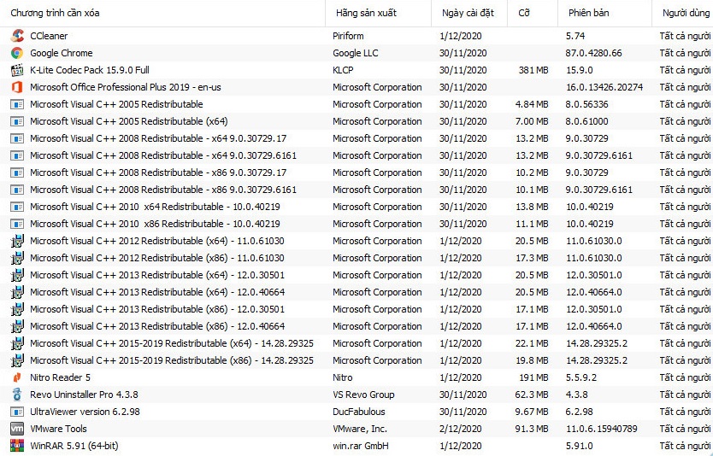713x456 pixels.
Task: Select 'K-Lite Codec Pack 15.9.0 Full' entry
Action: [x=90, y=70]
